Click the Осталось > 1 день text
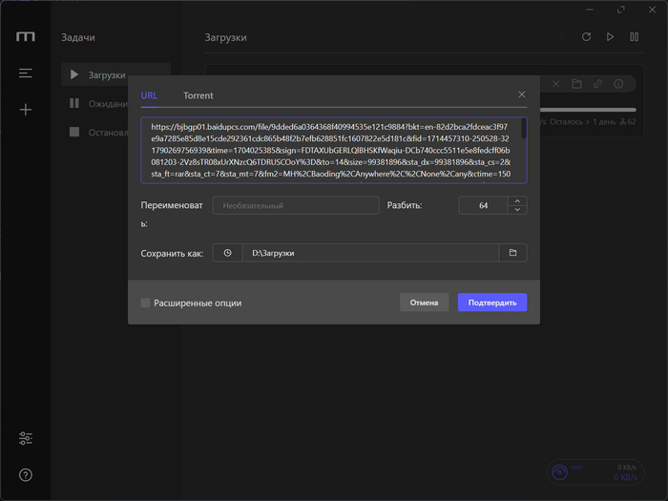The height and width of the screenshot is (501, 668). pyautogui.click(x=582, y=122)
